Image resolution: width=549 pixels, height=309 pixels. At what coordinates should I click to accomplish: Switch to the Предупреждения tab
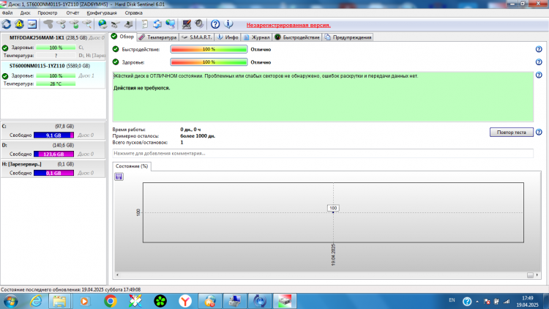pyautogui.click(x=348, y=37)
